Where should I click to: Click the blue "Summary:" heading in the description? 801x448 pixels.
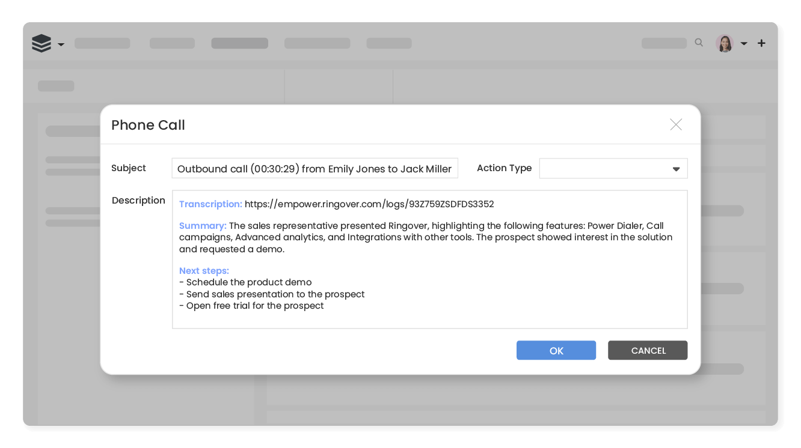click(203, 226)
